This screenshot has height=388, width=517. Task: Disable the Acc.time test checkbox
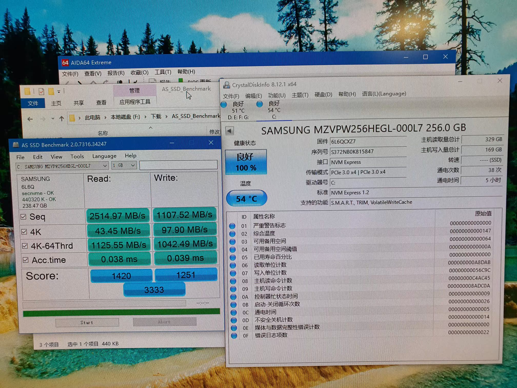click(25, 260)
